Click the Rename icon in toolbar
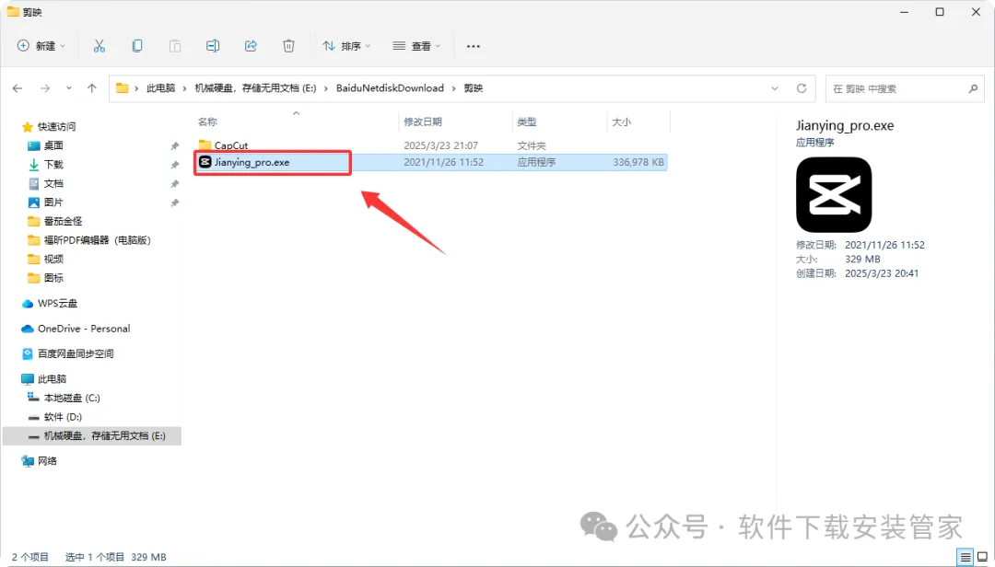Image resolution: width=995 pixels, height=567 pixels. 213,46
